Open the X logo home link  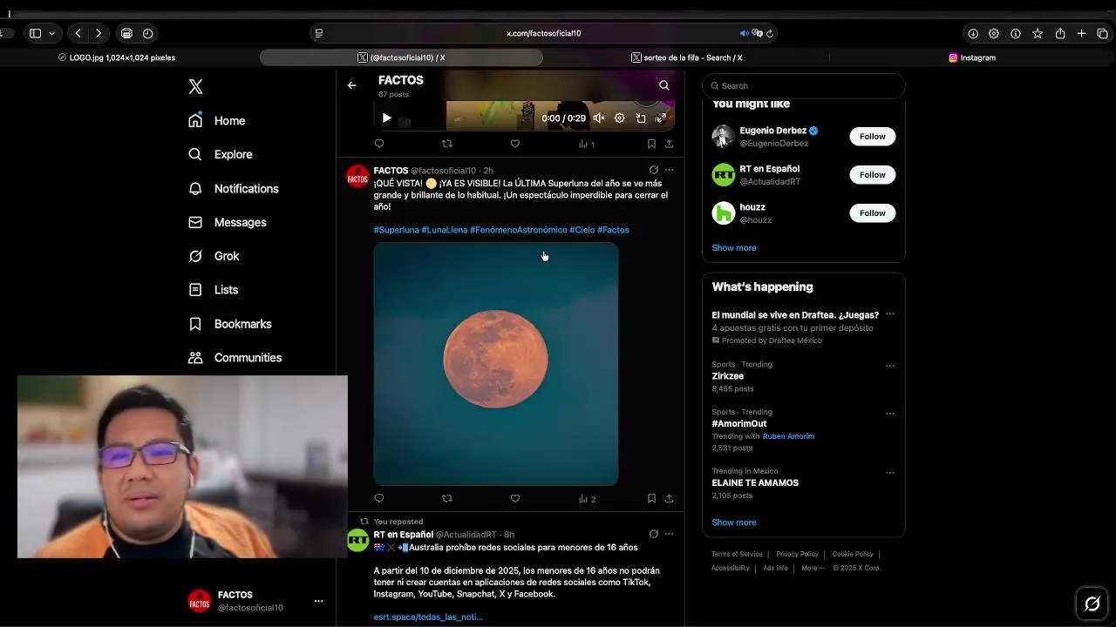click(x=195, y=86)
